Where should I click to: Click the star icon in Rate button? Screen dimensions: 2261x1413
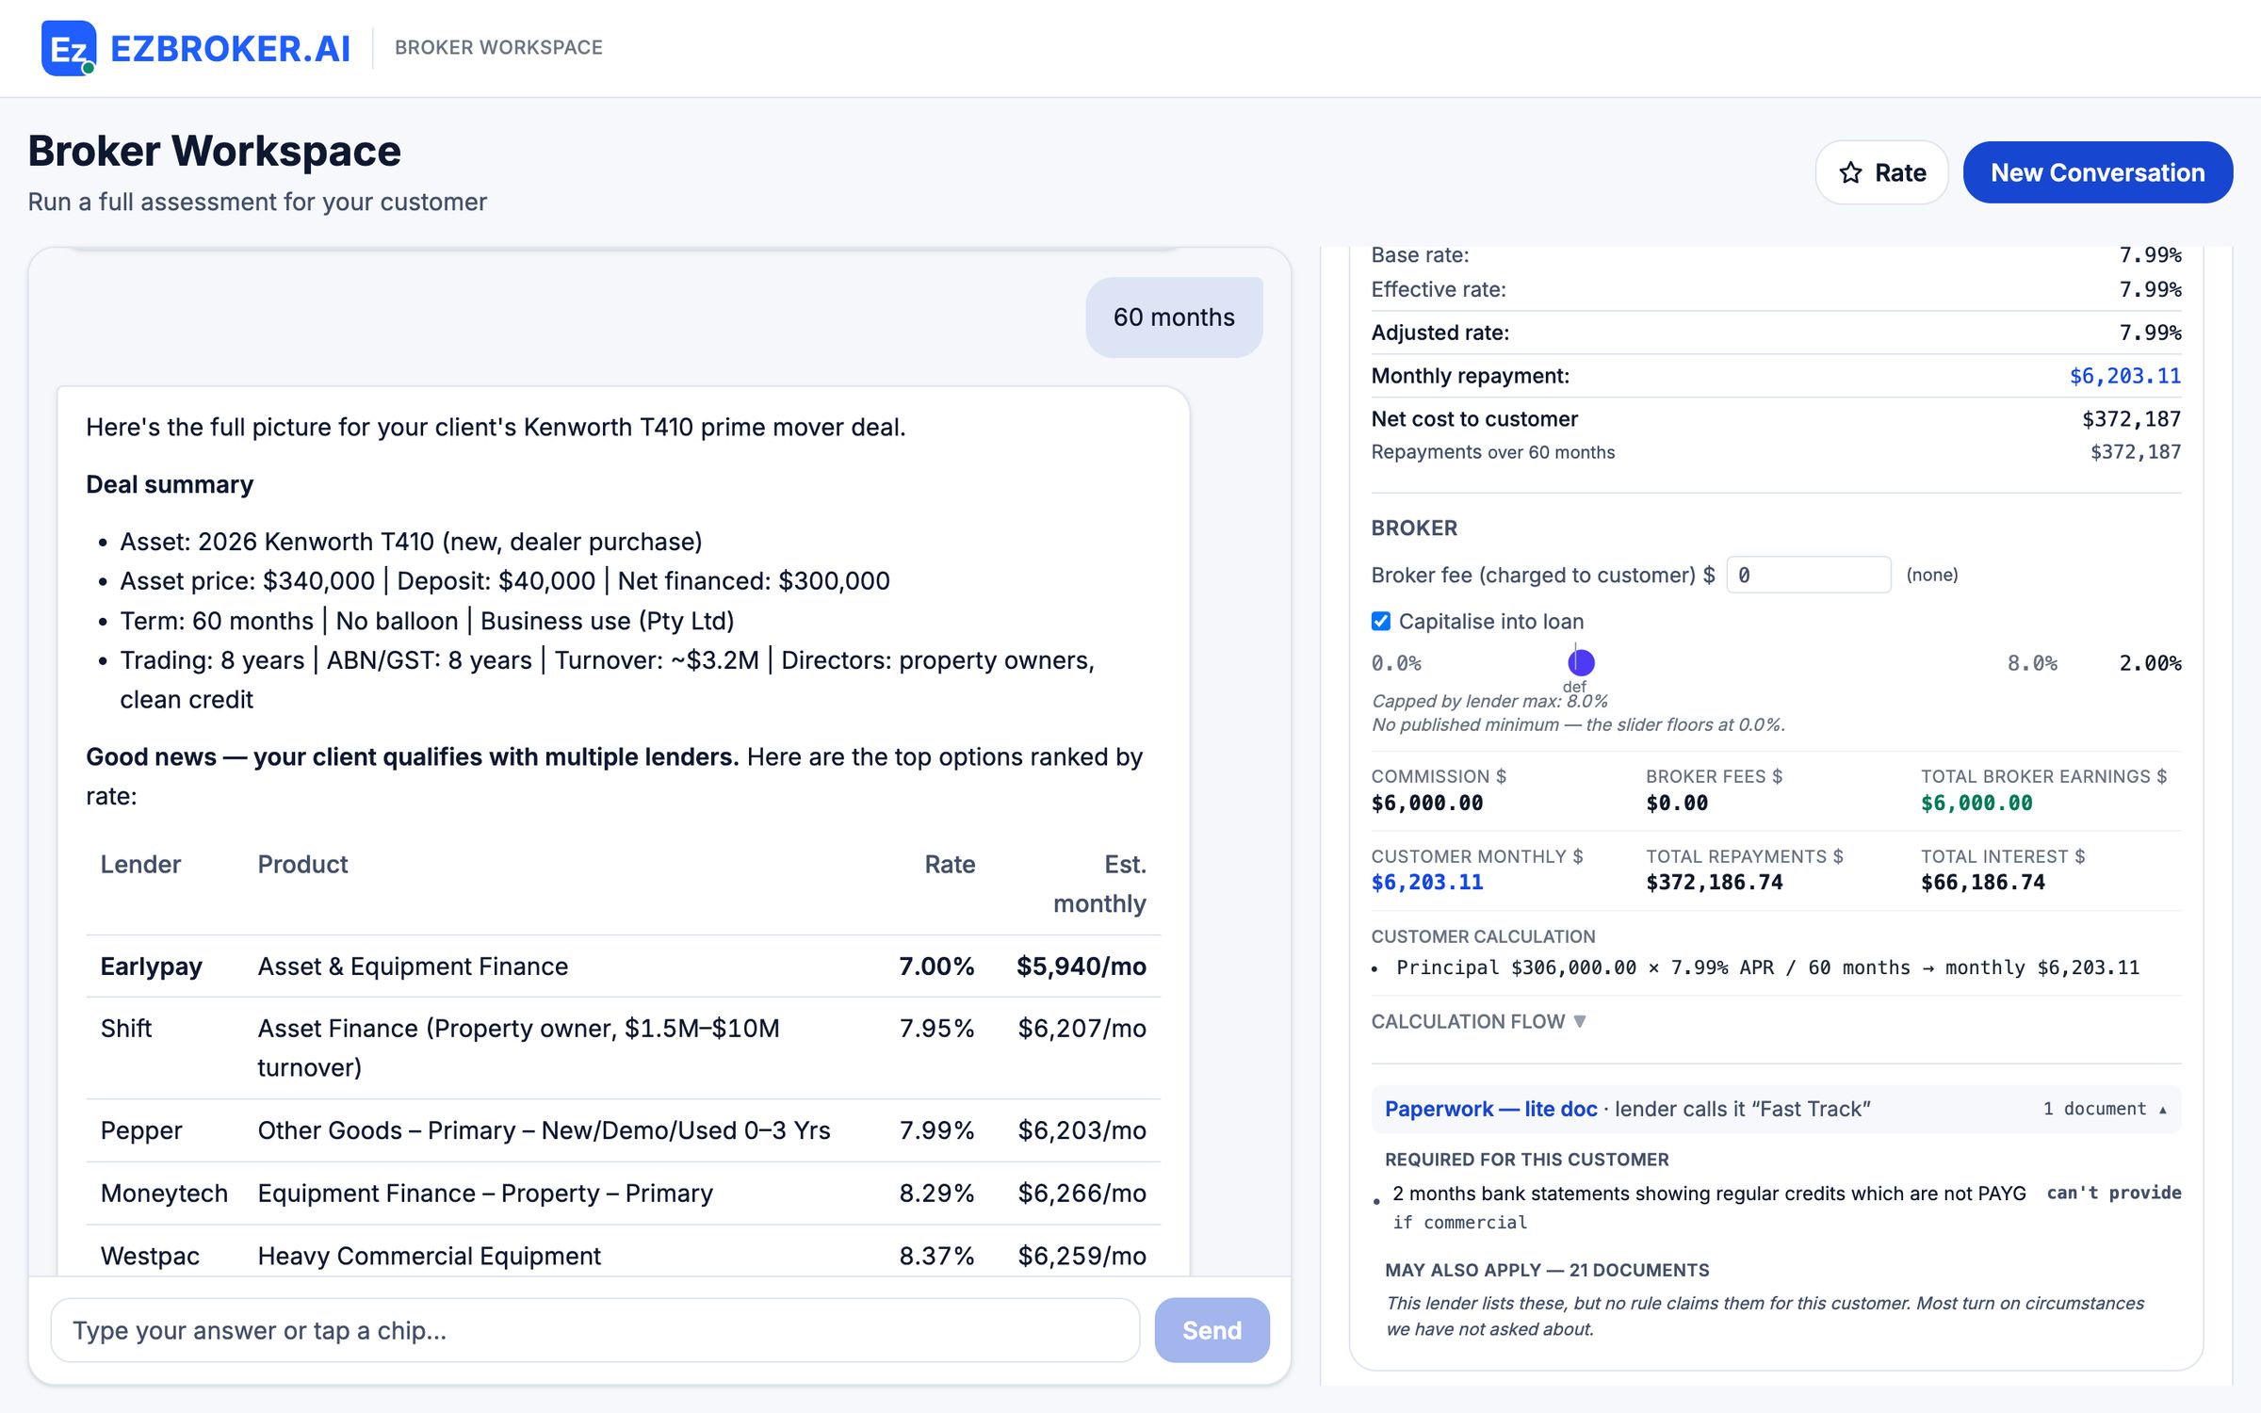coord(1850,172)
